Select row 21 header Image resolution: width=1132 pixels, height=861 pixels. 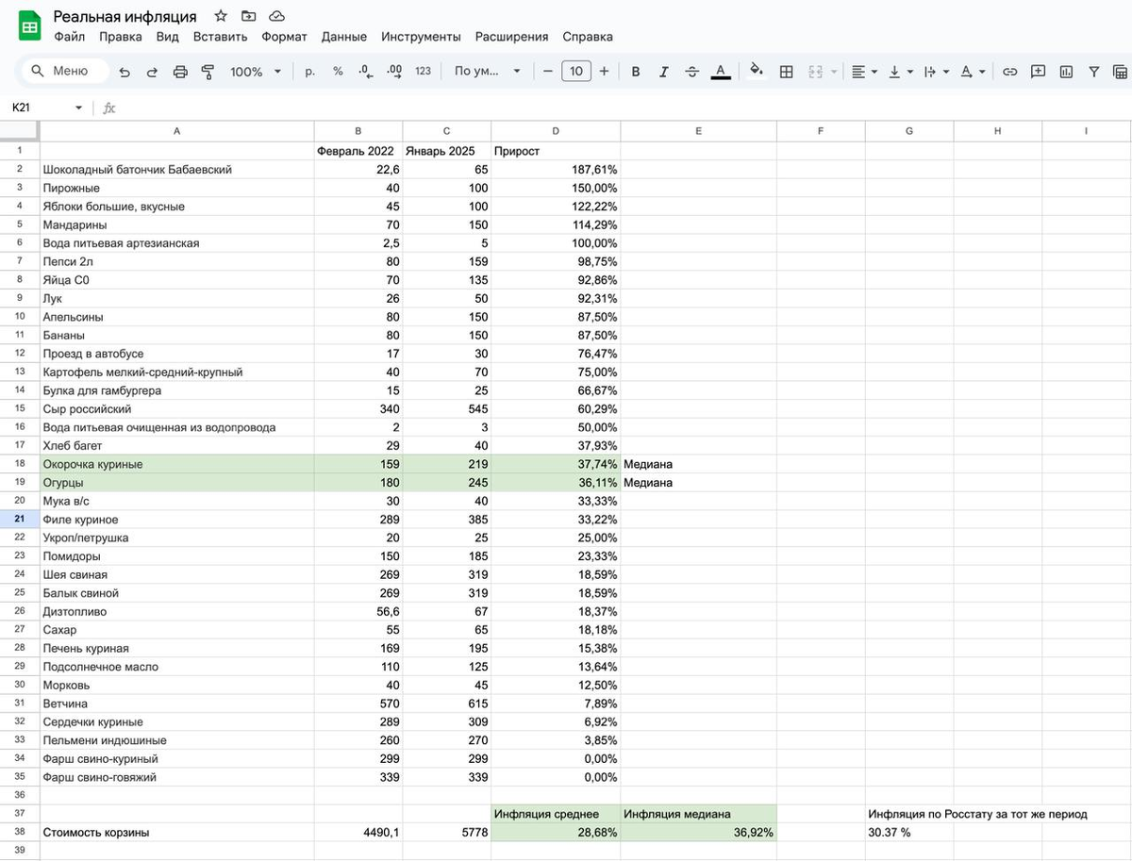pyautogui.click(x=20, y=520)
